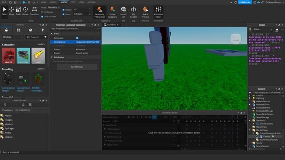The image size is (285, 160).
Task: Switch to the PLUGINS ribbon tab
Action: point(91,2)
